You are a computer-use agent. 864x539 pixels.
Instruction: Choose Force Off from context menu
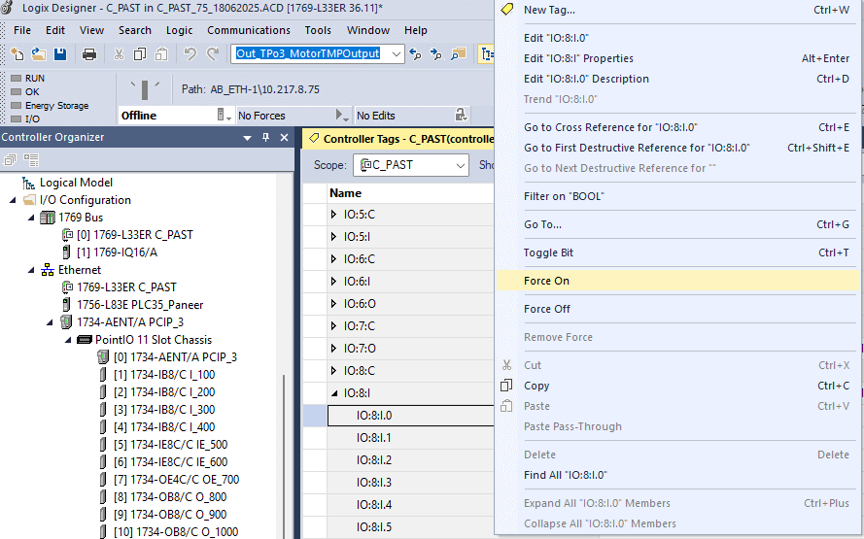546,309
